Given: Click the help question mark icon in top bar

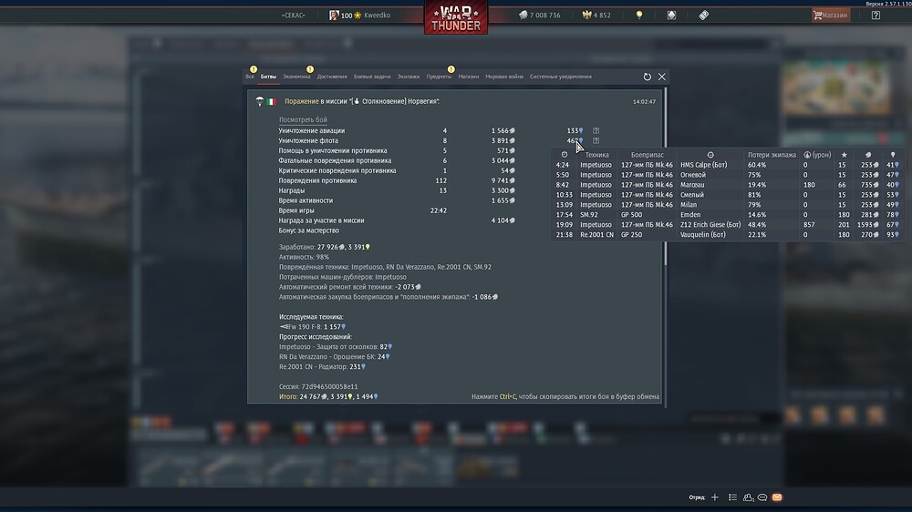Looking at the screenshot, I should [x=876, y=15].
